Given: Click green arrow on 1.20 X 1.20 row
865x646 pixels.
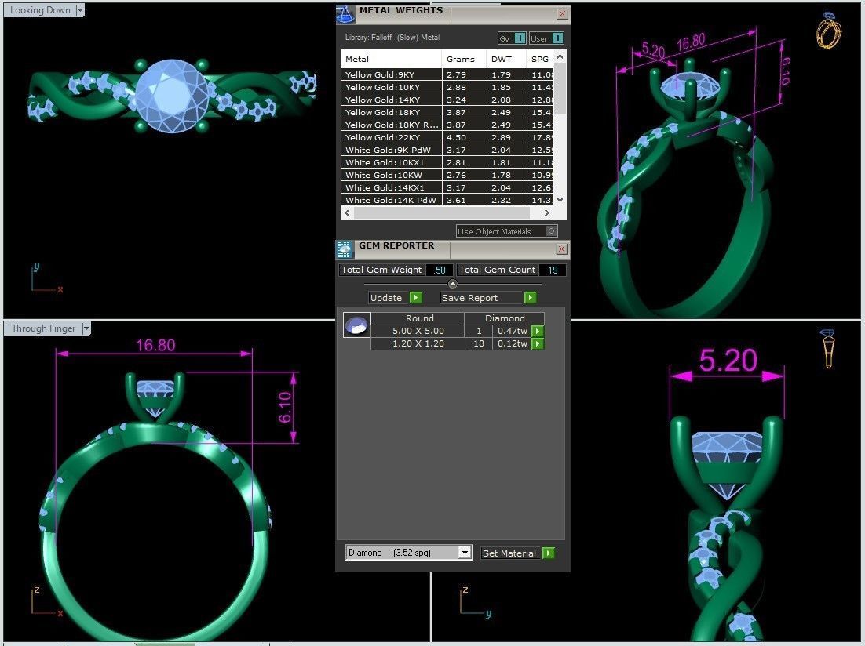Looking at the screenshot, I should 538,343.
